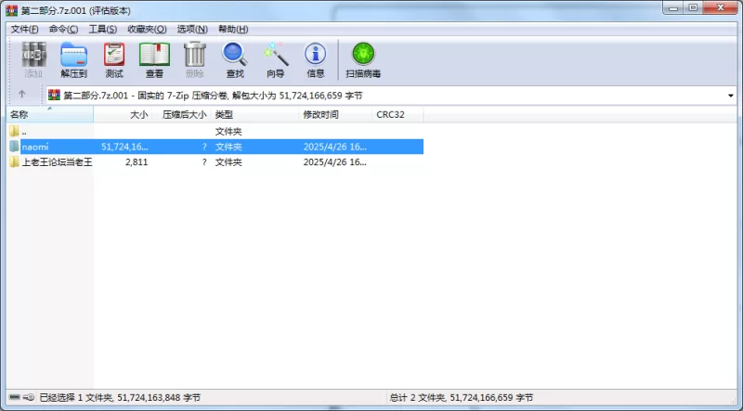Open the Help (帮助) menu

pos(233,30)
